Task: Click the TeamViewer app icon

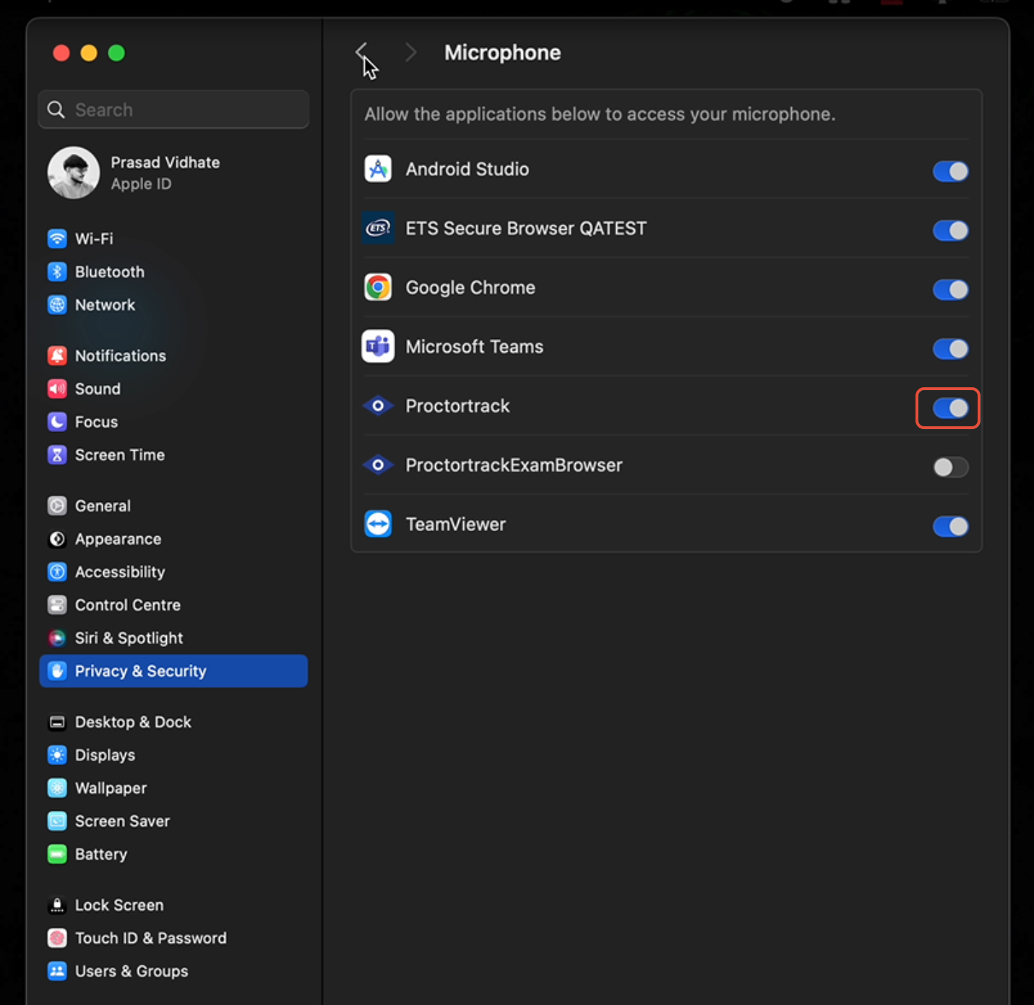Action: [x=378, y=524]
